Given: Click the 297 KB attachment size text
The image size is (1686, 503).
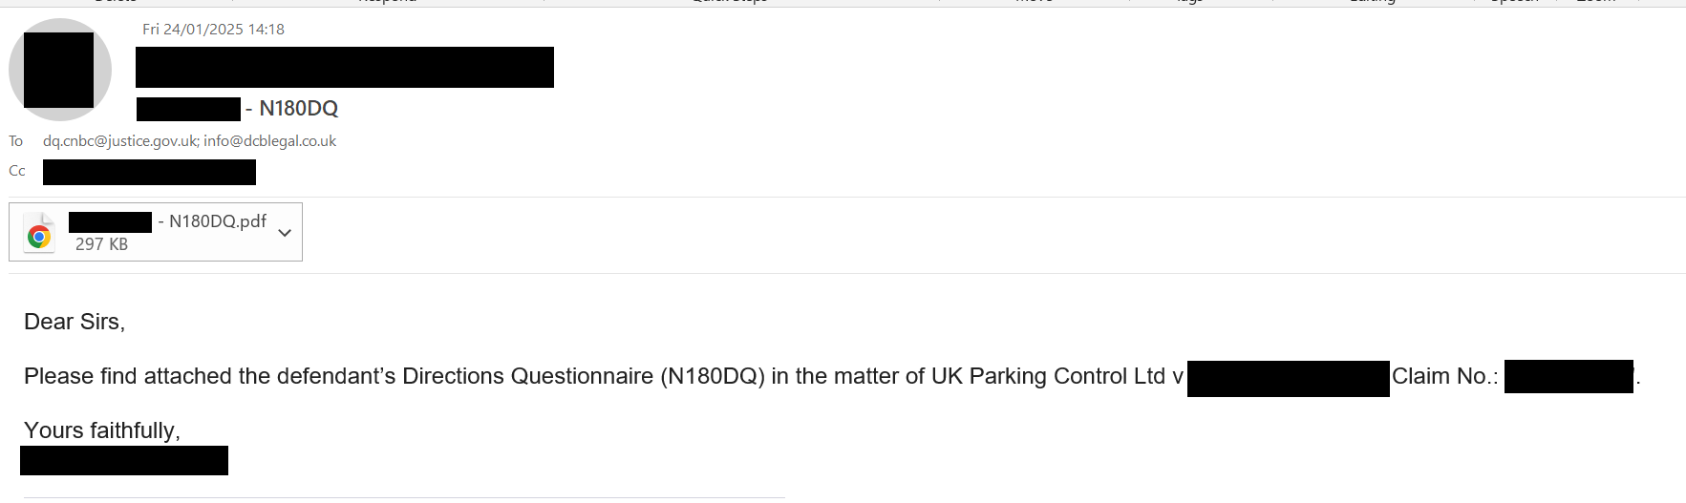Looking at the screenshot, I should click(101, 244).
